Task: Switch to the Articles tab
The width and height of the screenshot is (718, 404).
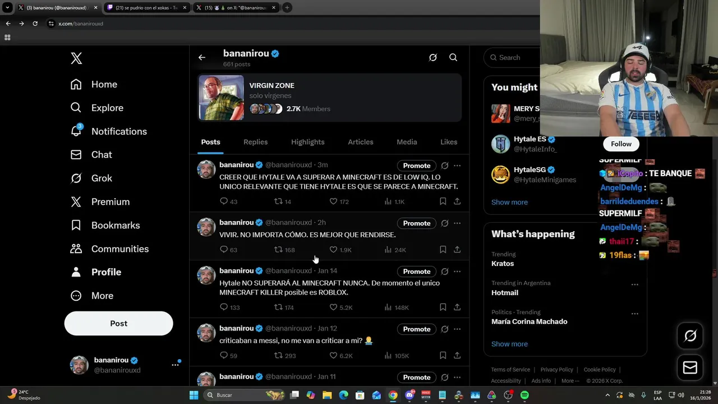Action: [x=360, y=142]
